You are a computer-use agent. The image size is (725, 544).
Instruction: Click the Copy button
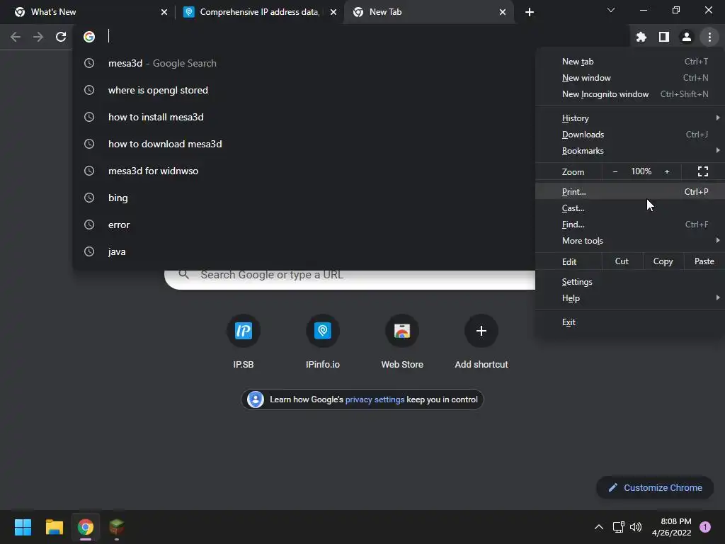(663, 261)
